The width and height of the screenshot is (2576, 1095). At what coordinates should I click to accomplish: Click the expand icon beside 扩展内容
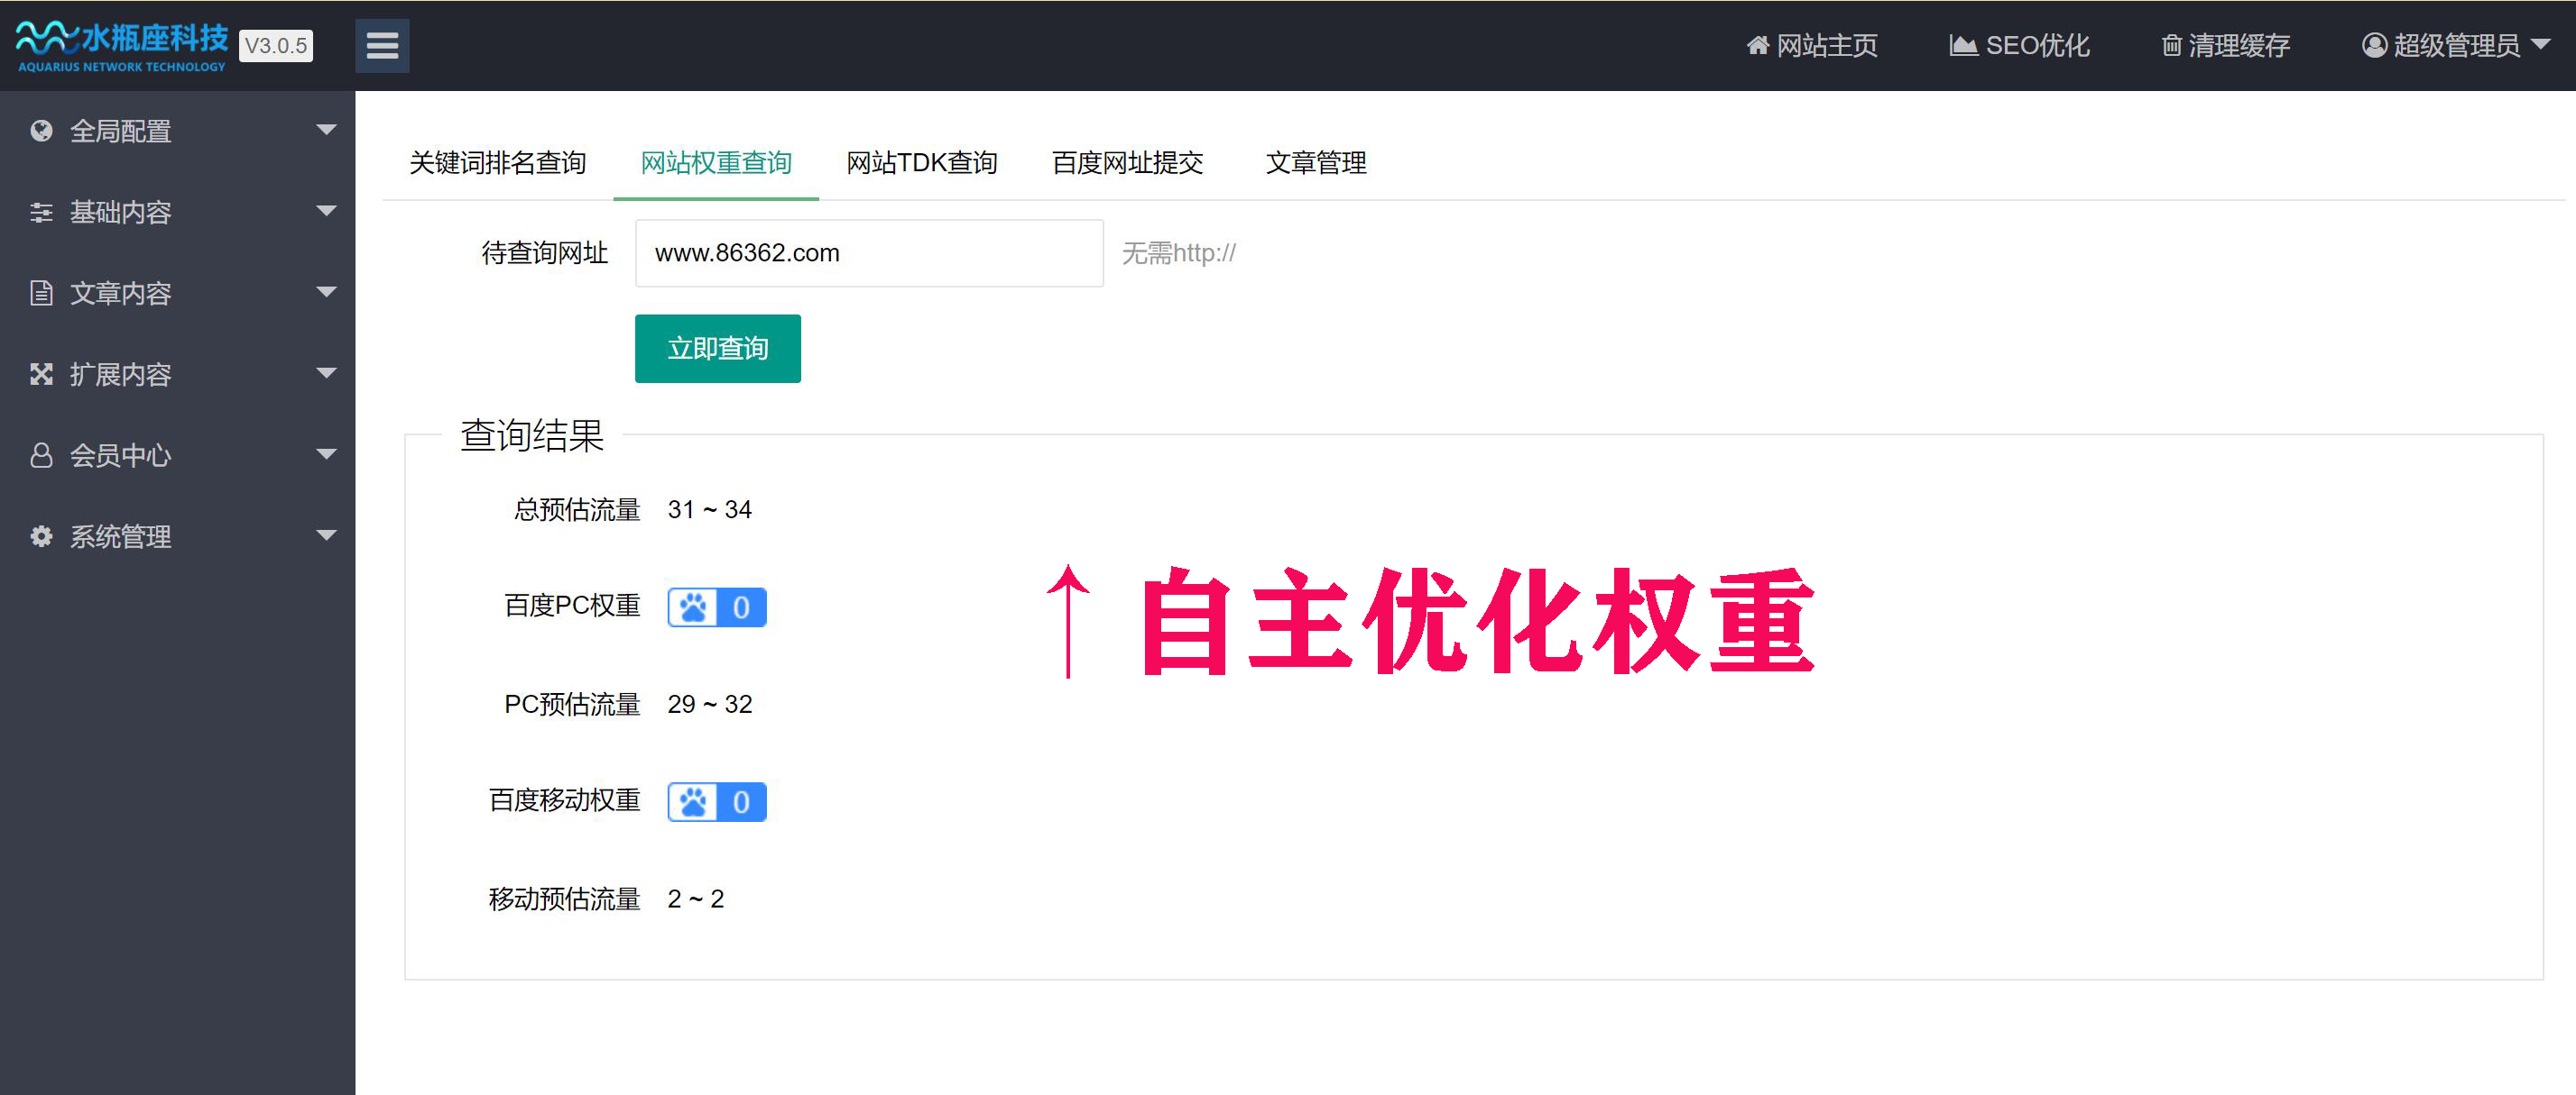41,374
